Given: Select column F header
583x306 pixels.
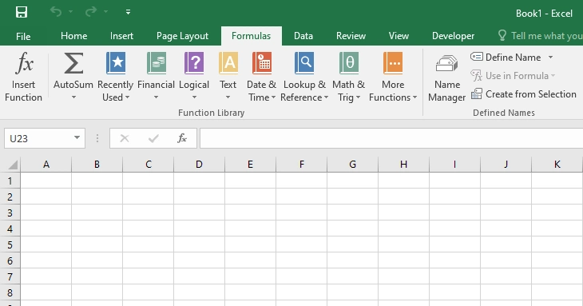Looking at the screenshot, I should (x=302, y=165).
